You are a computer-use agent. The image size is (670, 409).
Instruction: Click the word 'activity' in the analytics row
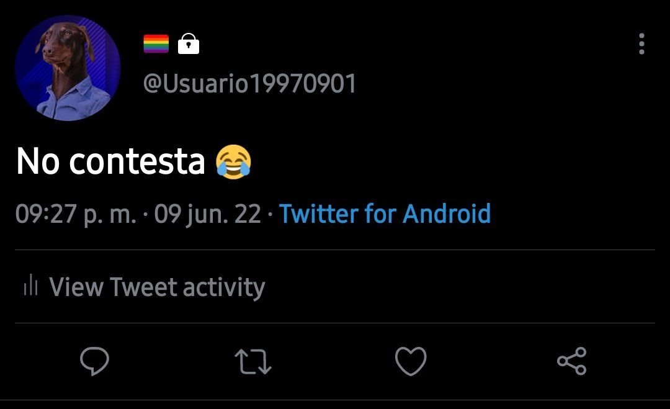click(x=224, y=287)
